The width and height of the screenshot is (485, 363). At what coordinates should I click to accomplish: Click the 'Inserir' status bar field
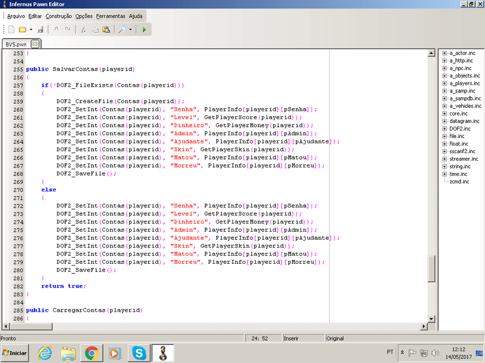pos(303,338)
